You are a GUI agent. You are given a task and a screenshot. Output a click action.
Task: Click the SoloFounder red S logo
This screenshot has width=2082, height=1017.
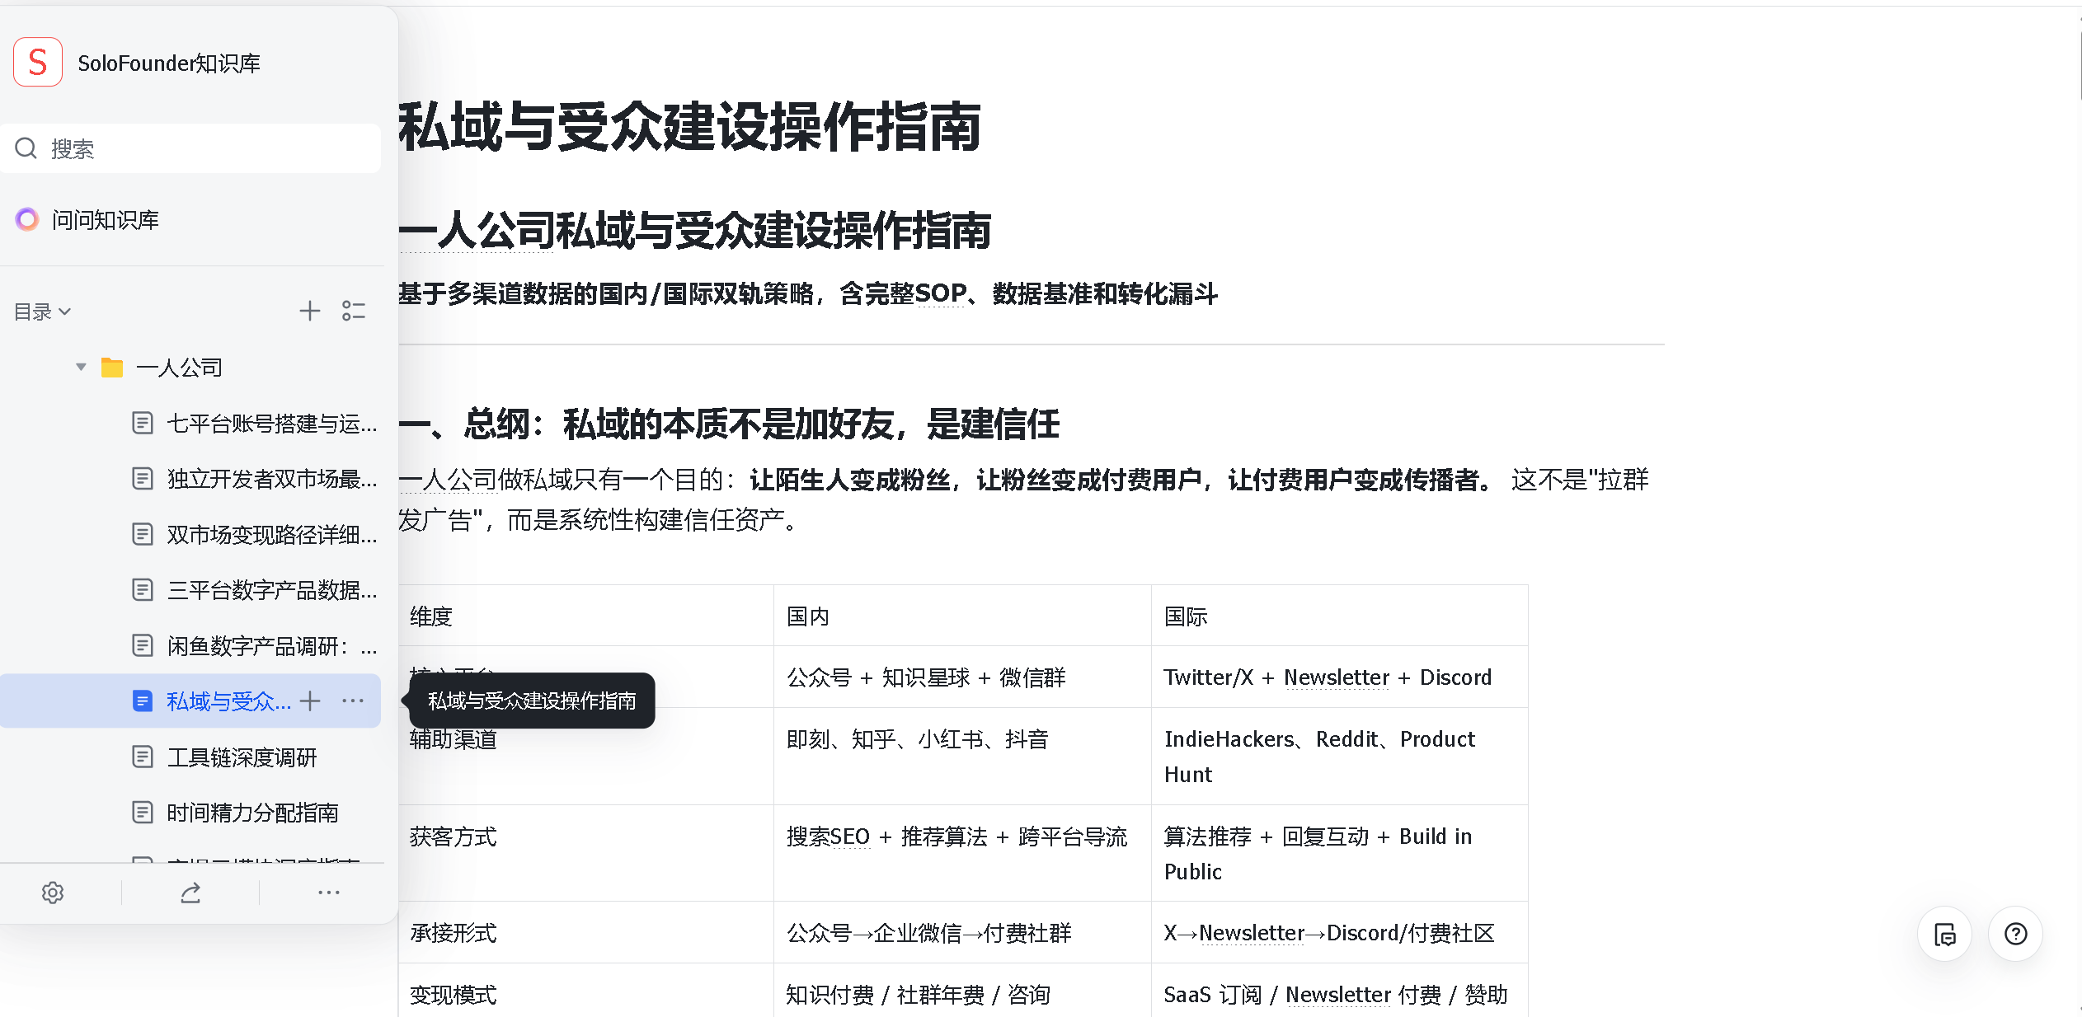[x=38, y=63]
